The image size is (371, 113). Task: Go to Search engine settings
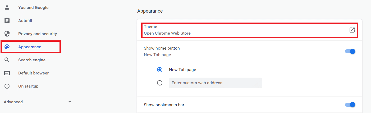[32, 60]
